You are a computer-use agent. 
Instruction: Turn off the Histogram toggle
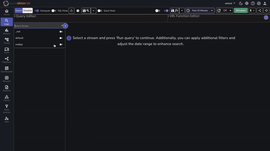point(37,11)
